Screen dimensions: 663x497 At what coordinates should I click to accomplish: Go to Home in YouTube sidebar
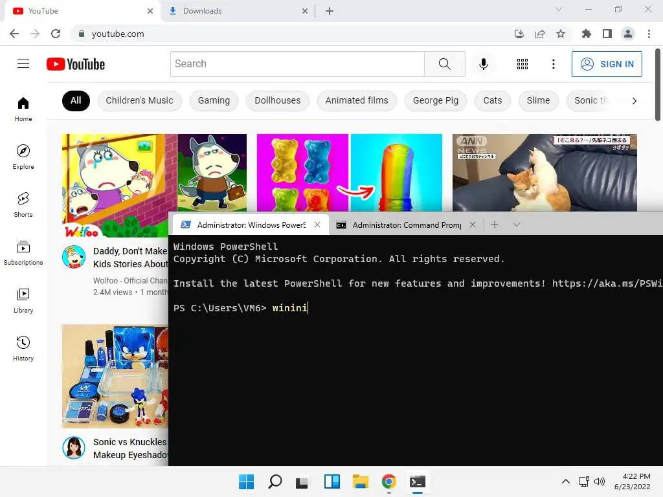23,109
